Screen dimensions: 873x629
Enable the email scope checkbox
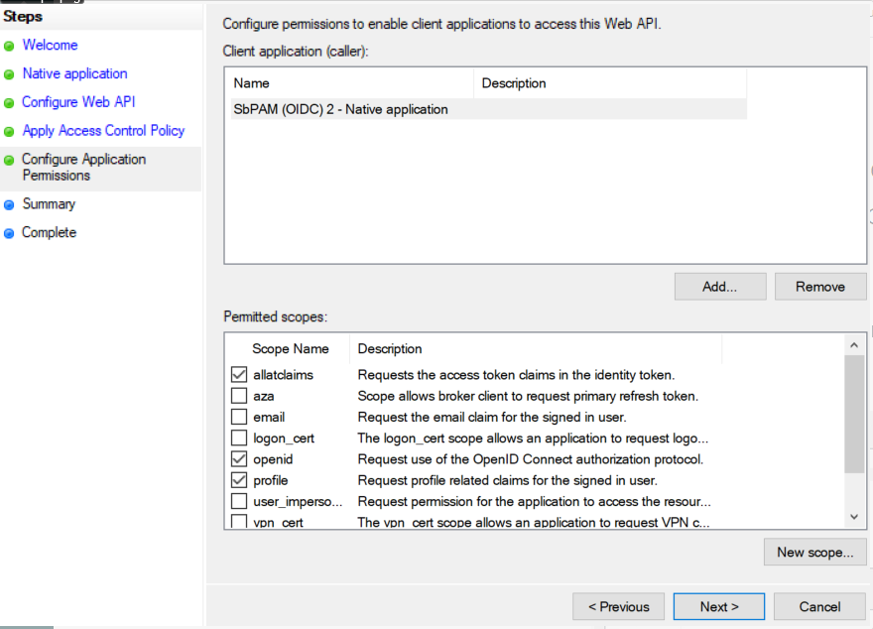pos(239,417)
